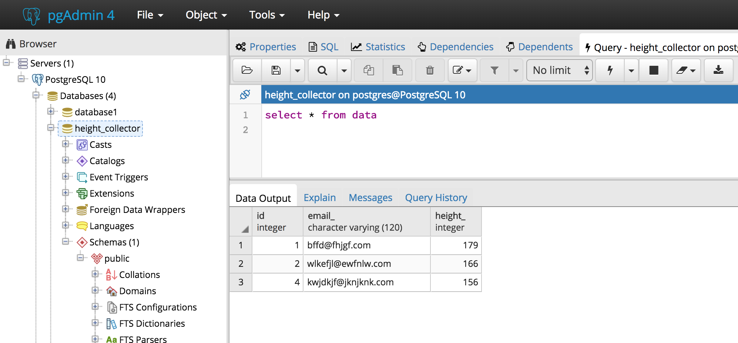Click the connection status link icon
The height and width of the screenshot is (343, 738).
click(245, 95)
